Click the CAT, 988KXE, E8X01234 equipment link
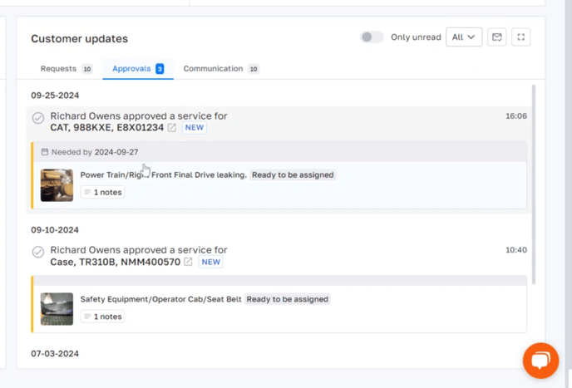 tap(107, 128)
